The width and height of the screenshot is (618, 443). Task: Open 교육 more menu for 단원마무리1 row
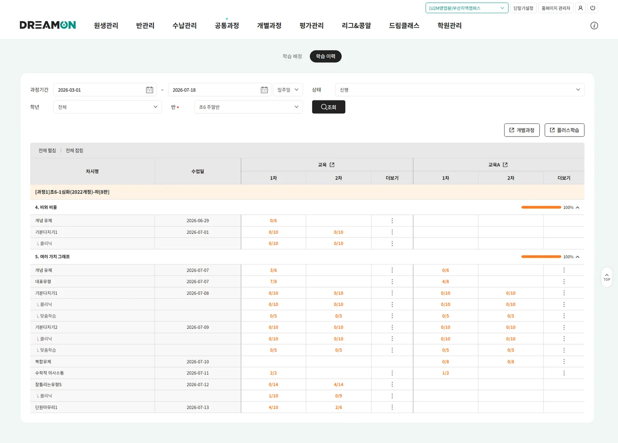392,407
